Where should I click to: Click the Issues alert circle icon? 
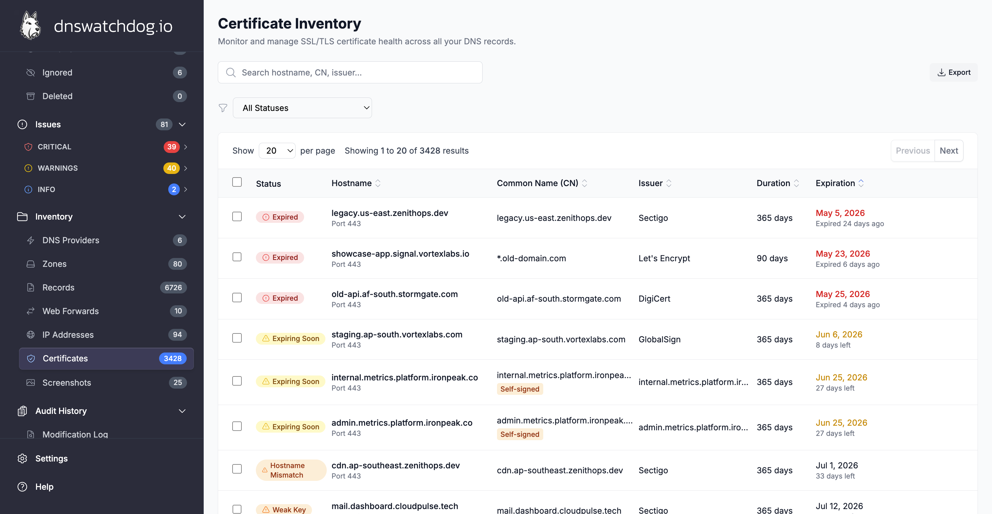[22, 124]
